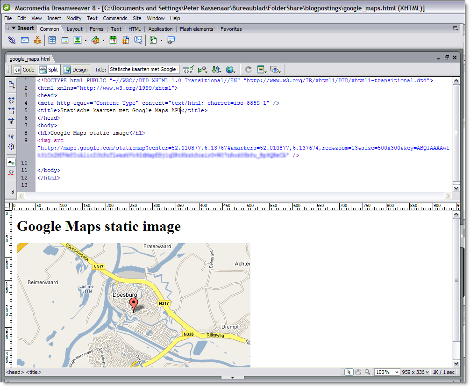Open the View Options menu
470x387 pixels.
[262, 70]
